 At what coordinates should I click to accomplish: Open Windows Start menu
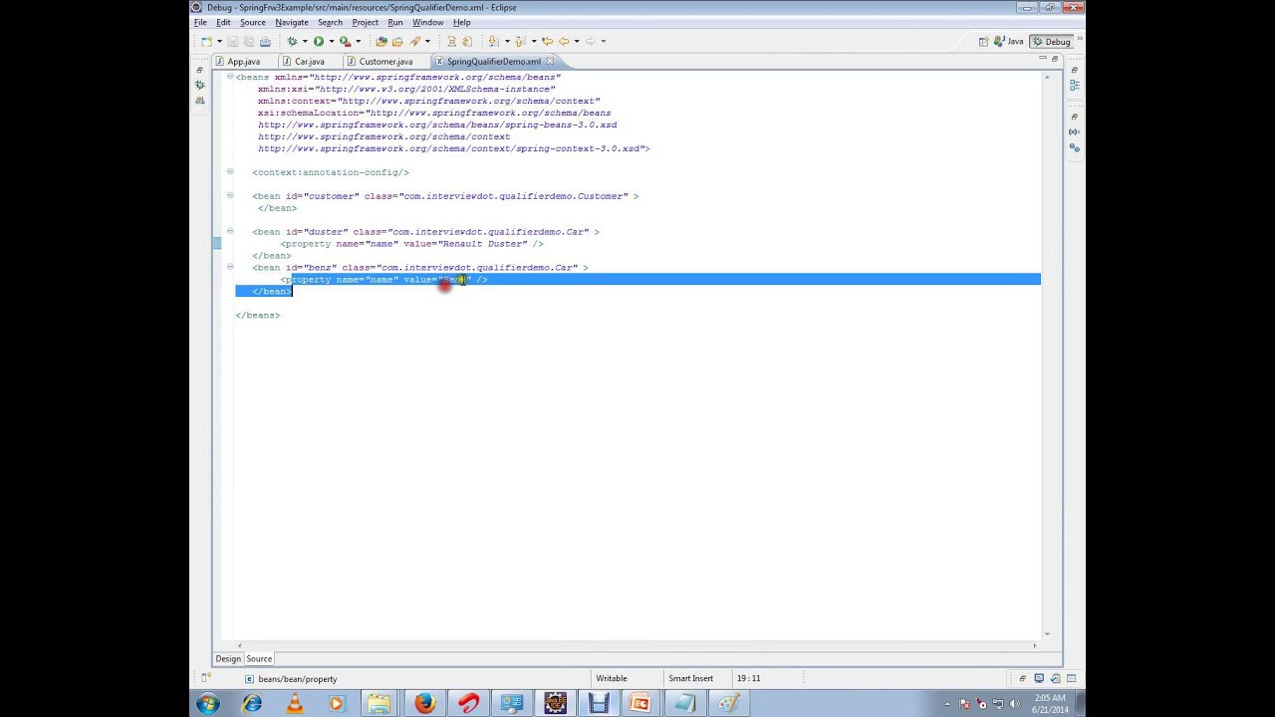(208, 703)
